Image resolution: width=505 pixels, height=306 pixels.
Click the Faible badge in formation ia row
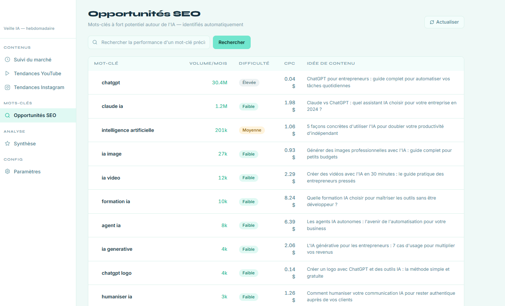(249, 202)
